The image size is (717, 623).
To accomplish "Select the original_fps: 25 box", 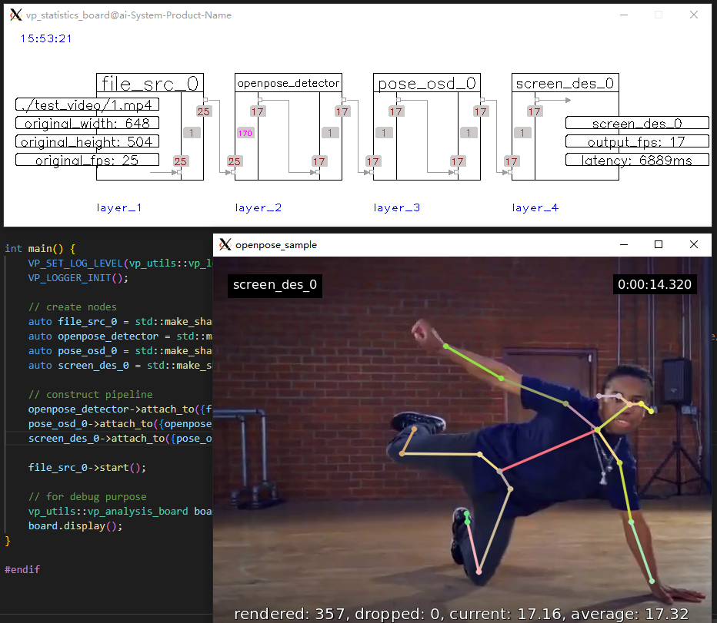I will click(x=87, y=160).
